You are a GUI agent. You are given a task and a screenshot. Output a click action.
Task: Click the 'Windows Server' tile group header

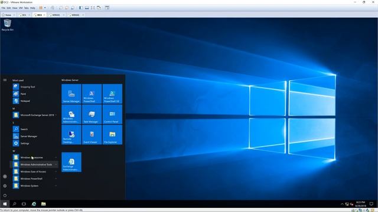(70, 80)
